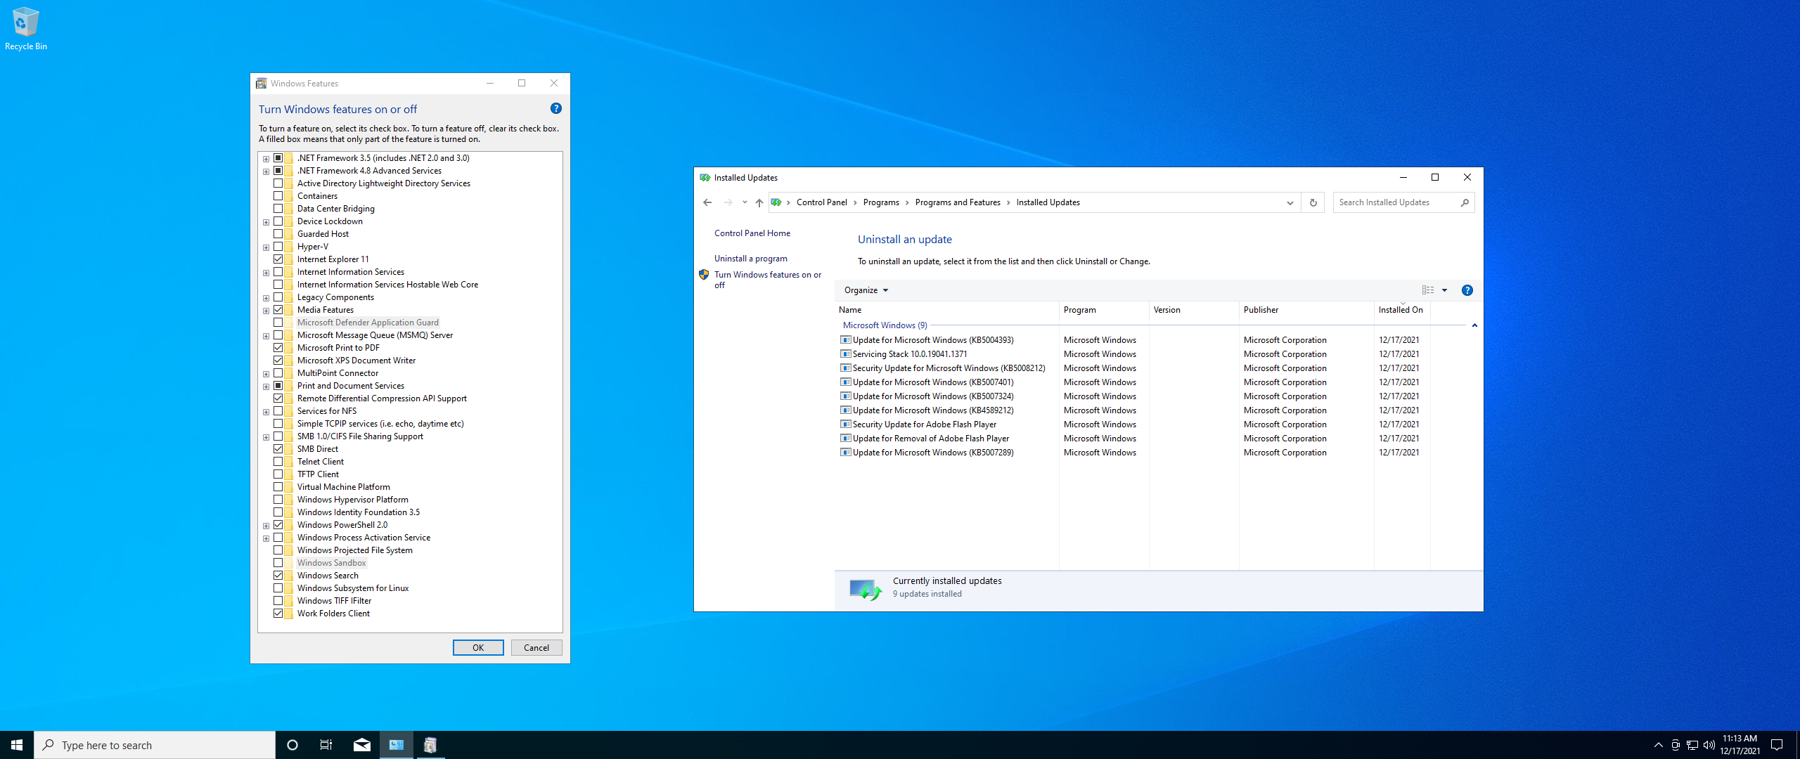
Task: Click the shield icon beside Windows features link
Action: click(x=704, y=275)
